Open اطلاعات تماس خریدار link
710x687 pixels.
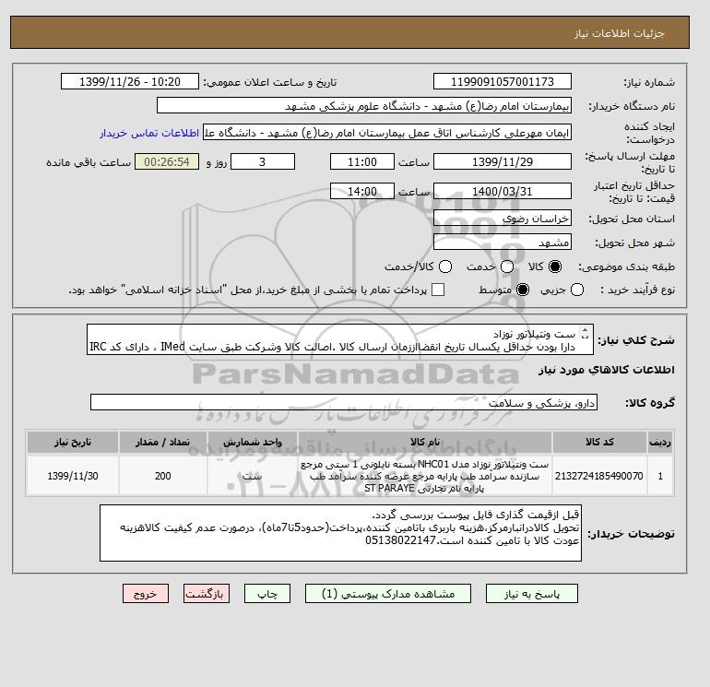pyautogui.click(x=149, y=133)
